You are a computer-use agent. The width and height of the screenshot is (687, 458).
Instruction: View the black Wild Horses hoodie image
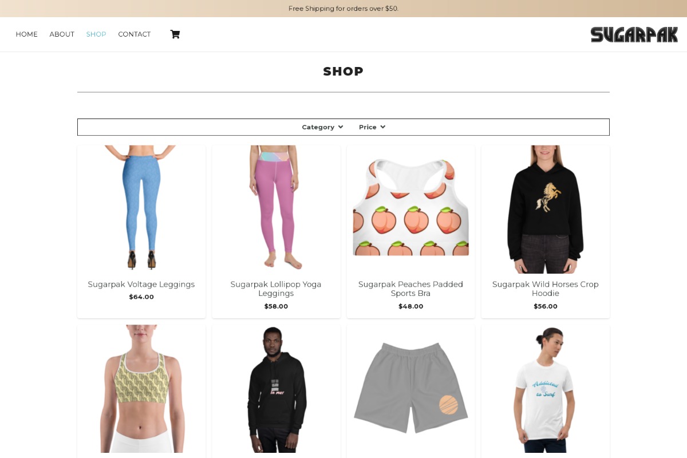click(x=546, y=209)
